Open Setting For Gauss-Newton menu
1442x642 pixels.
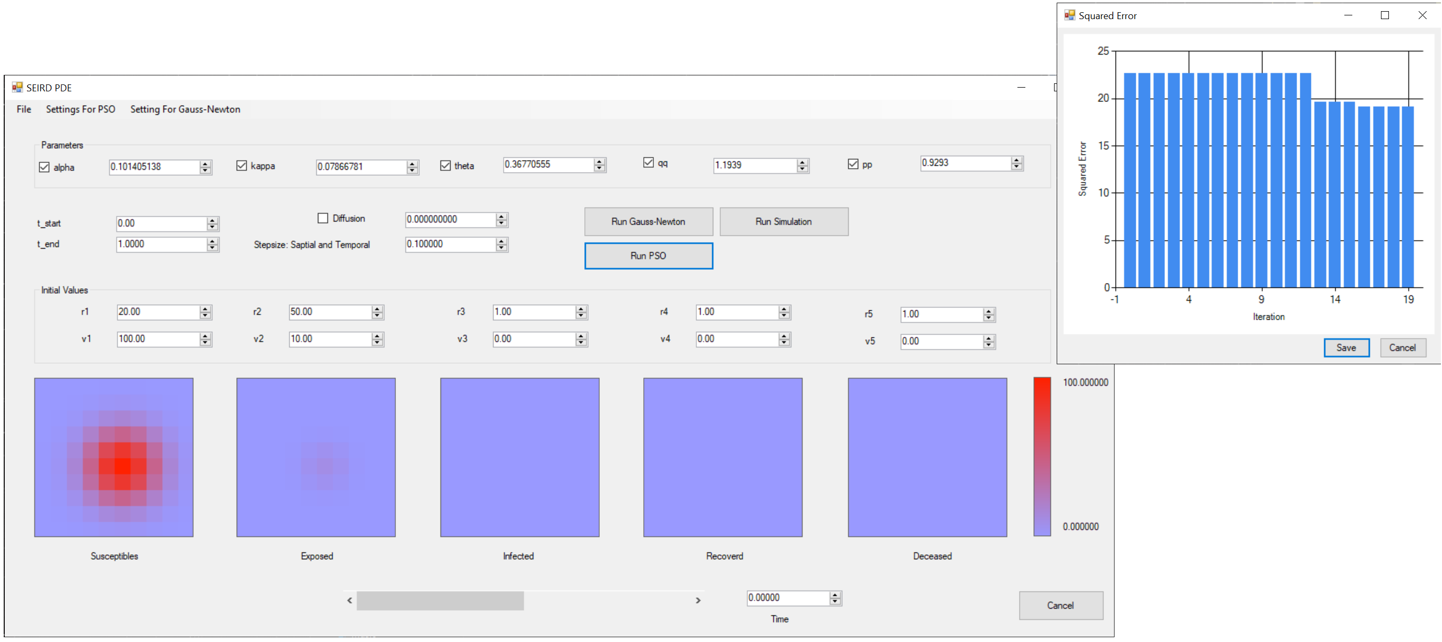(x=185, y=109)
